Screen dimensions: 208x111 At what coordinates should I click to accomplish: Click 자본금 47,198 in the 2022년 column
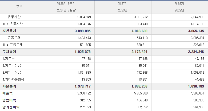[x=199, y=59]
